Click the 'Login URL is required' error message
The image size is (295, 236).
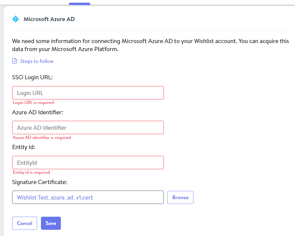[x=33, y=102]
